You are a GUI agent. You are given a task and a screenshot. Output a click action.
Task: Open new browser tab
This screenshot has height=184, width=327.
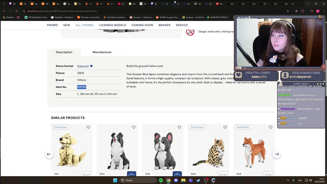[x=293, y=4]
